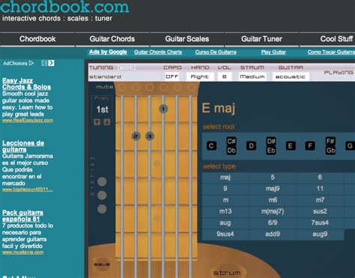355x278 pixels.
Task: Mute the B (second) string
Action: click(x=177, y=87)
